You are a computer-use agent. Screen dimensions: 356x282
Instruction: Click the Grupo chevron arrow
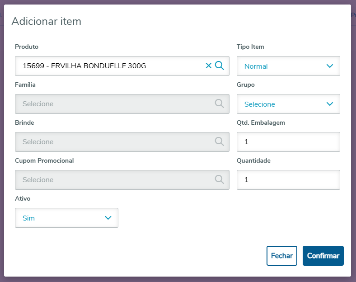point(330,104)
